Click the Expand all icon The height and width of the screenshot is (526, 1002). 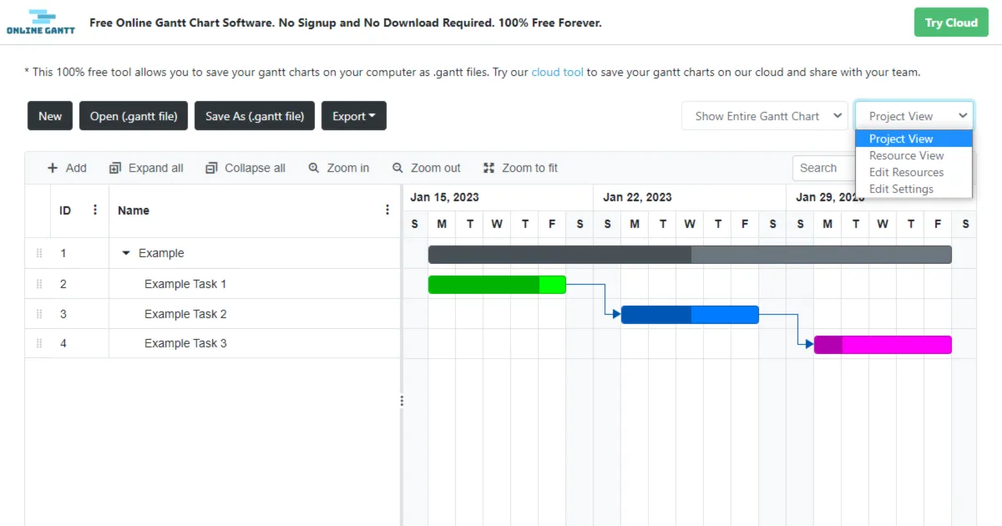tap(115, 168)
